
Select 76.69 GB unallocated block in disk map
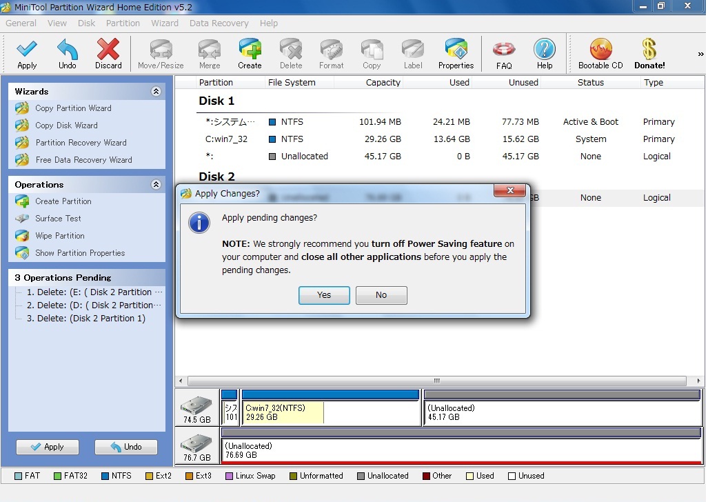(461, 446)
